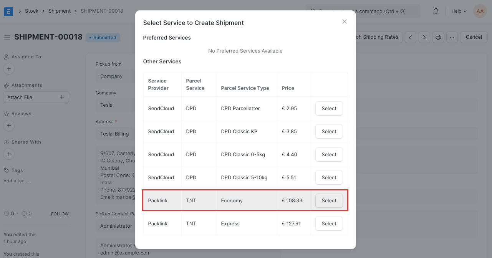492x258 pixels.
Task: Select the TNT Economy service for €108.33
Action: [x=329, y=200]
